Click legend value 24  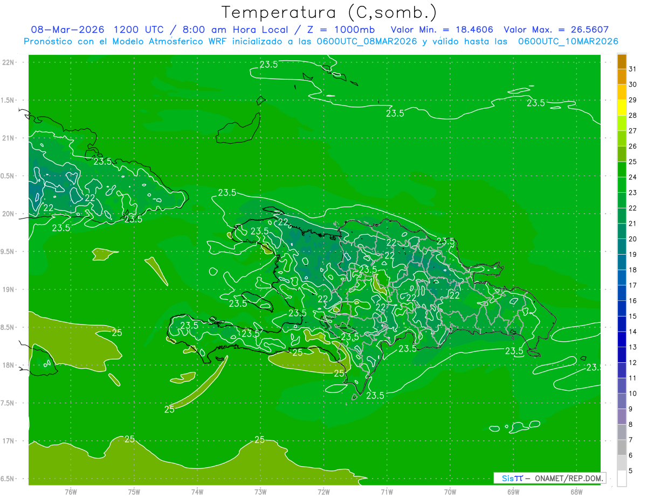(632, 177)
